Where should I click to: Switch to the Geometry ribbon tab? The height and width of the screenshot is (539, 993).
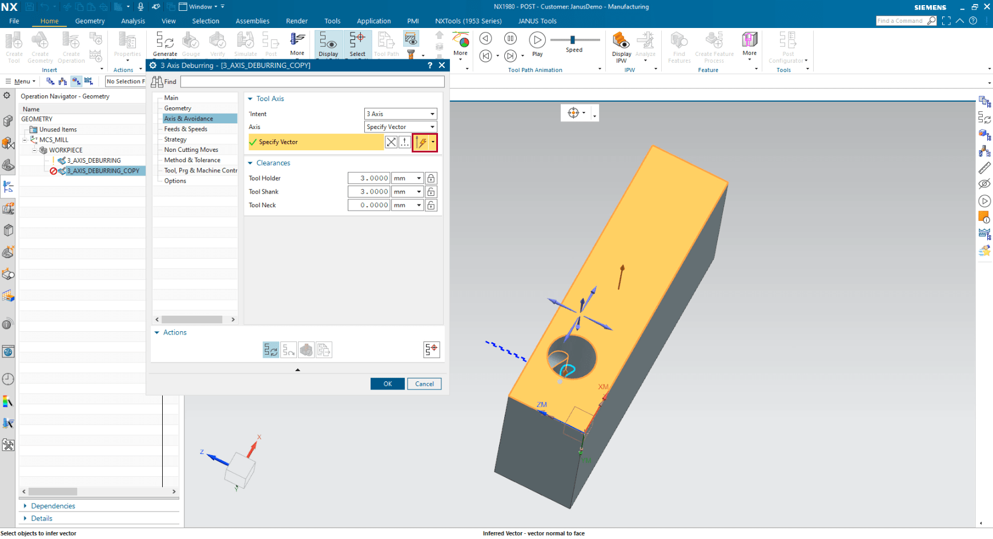90,21
